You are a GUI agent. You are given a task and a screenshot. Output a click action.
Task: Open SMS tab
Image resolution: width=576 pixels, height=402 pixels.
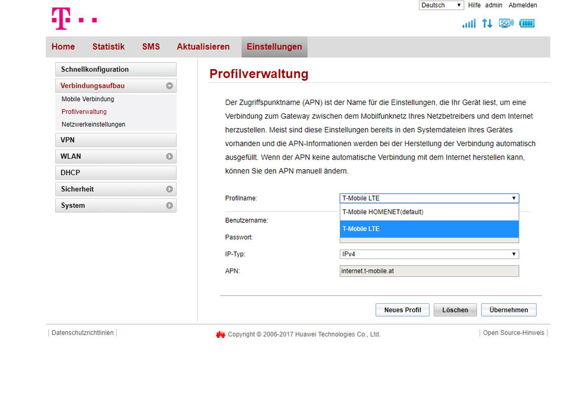click(x=151, y=46)
